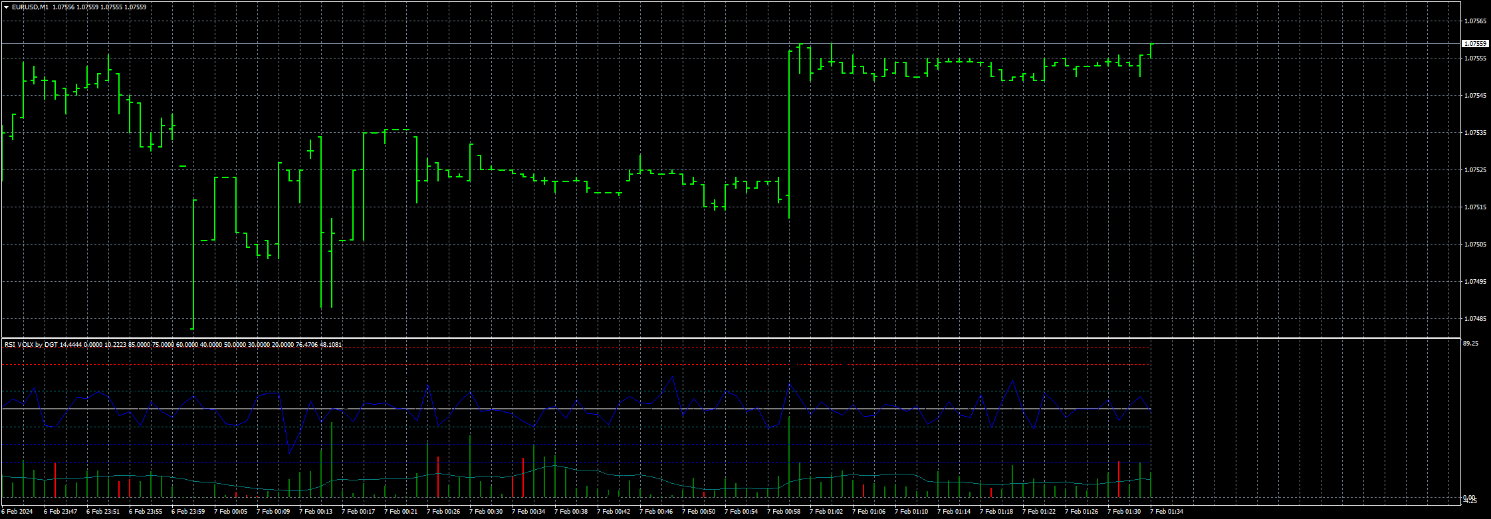This screenshot has width=1491, height=519.
Task: Click time label 7 Feb 00:30
Action: click(x=486, y=512)
